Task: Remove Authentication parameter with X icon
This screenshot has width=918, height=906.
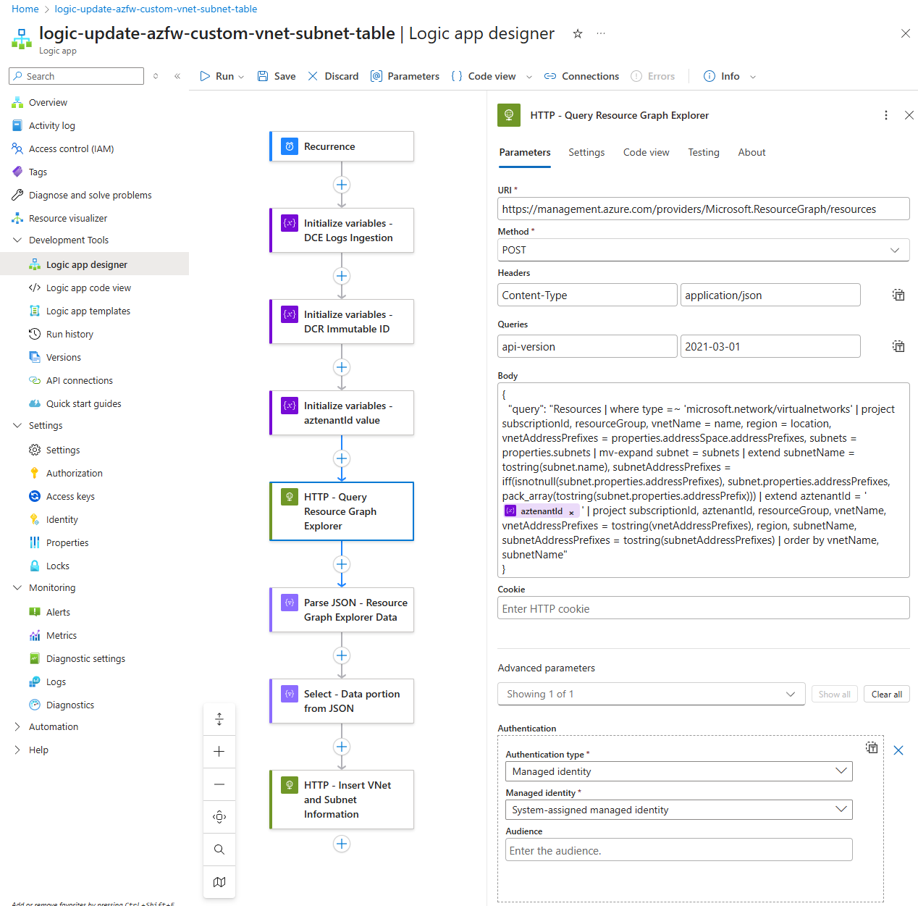Action: click(x=898, y=750)
